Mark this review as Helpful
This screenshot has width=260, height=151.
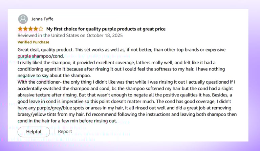click(34, 132)
